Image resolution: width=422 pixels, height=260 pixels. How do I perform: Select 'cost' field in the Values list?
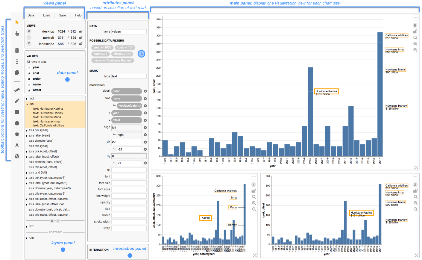coord(36,73)
